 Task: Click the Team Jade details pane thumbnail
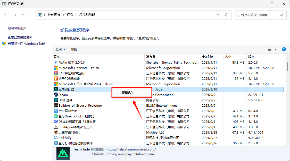point(63,153)
